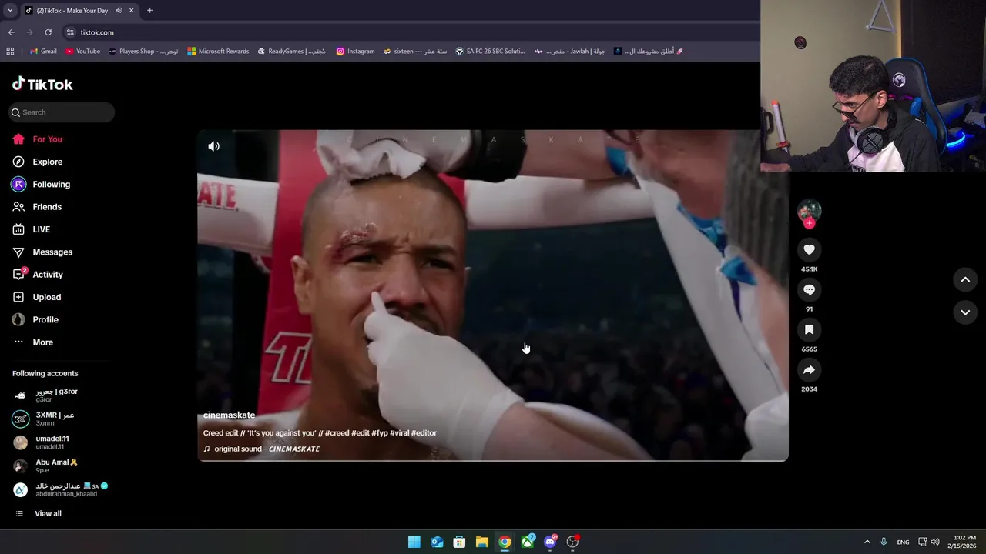The height and width of the screenshot is (554, 986).
Task: Mute tab via tab audio icon
Action: tap(119, 10)
